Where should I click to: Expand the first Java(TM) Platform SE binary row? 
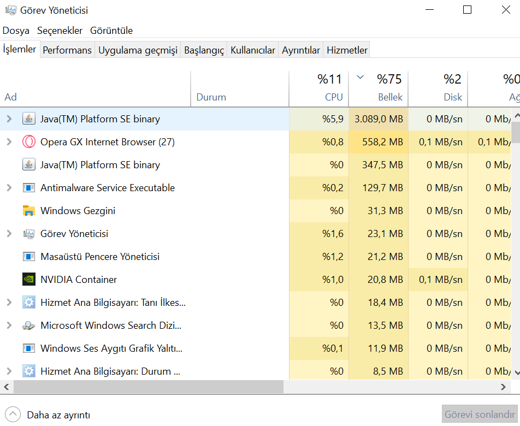pos(9,119)
